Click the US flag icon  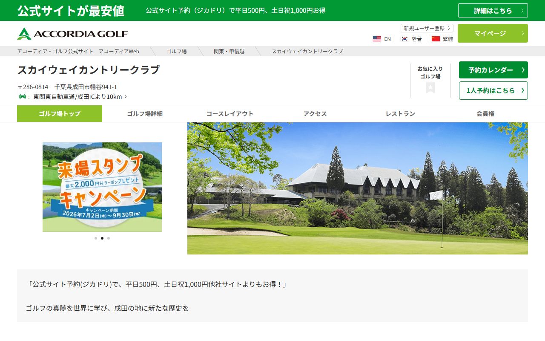tap(377, 39)
